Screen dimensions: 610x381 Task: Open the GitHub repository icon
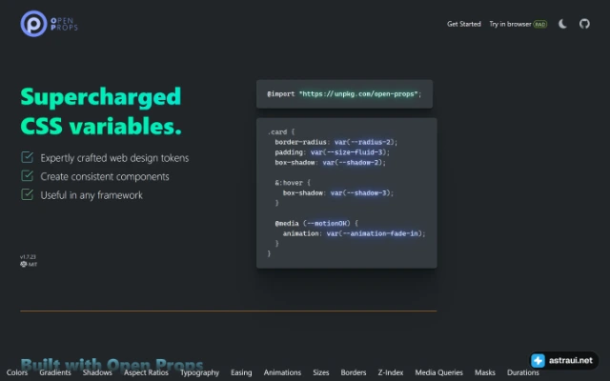click(x=584, y=24)
